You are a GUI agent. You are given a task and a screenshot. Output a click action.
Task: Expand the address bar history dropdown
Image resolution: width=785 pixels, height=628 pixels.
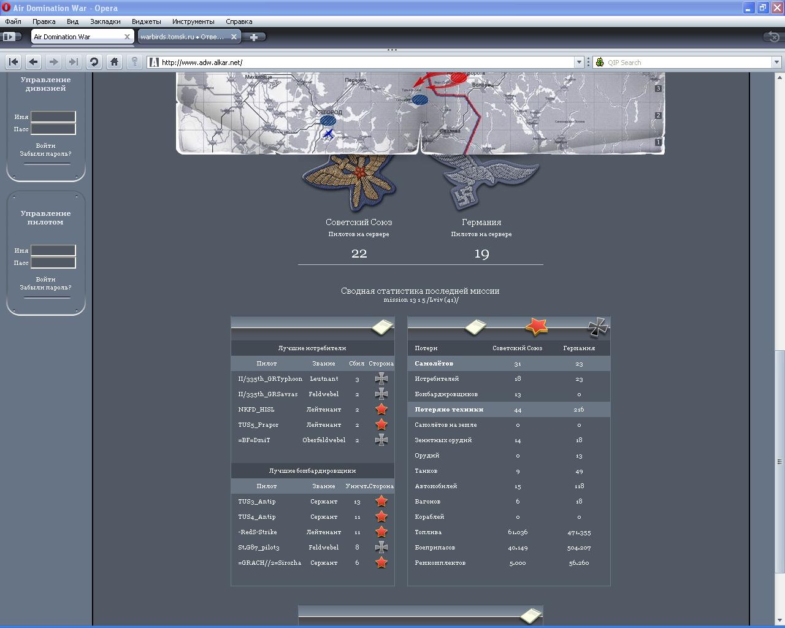point(578,62)
